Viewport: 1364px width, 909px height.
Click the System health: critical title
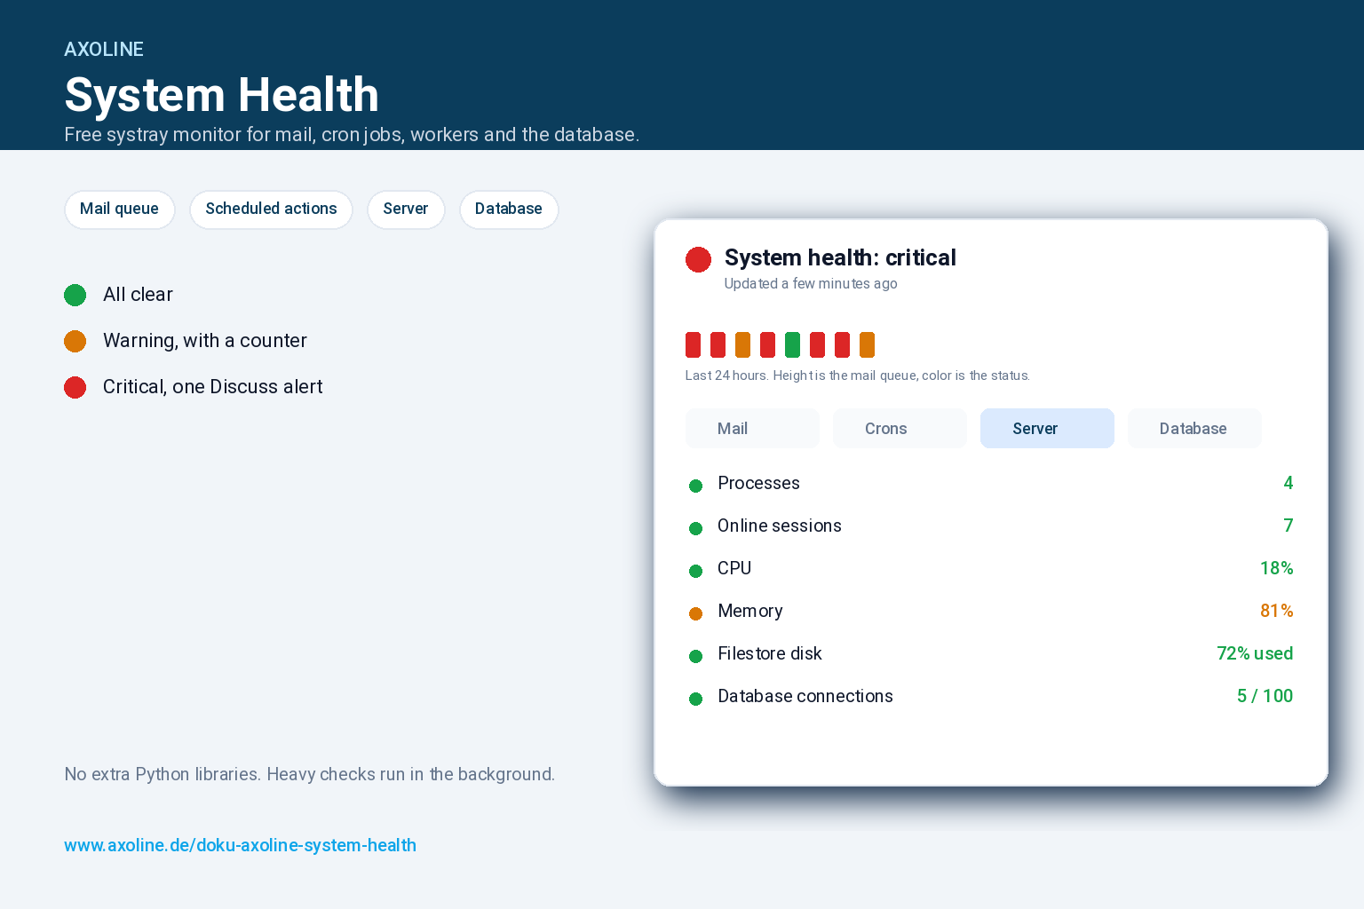(x=840, y=257)
